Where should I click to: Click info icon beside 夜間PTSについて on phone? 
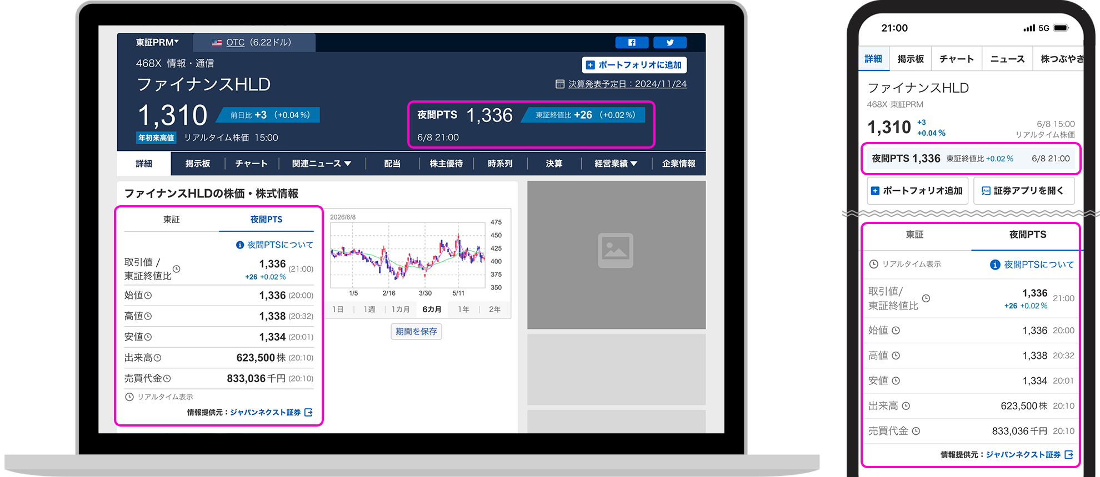pyautogui.click(x=995, y=265)
